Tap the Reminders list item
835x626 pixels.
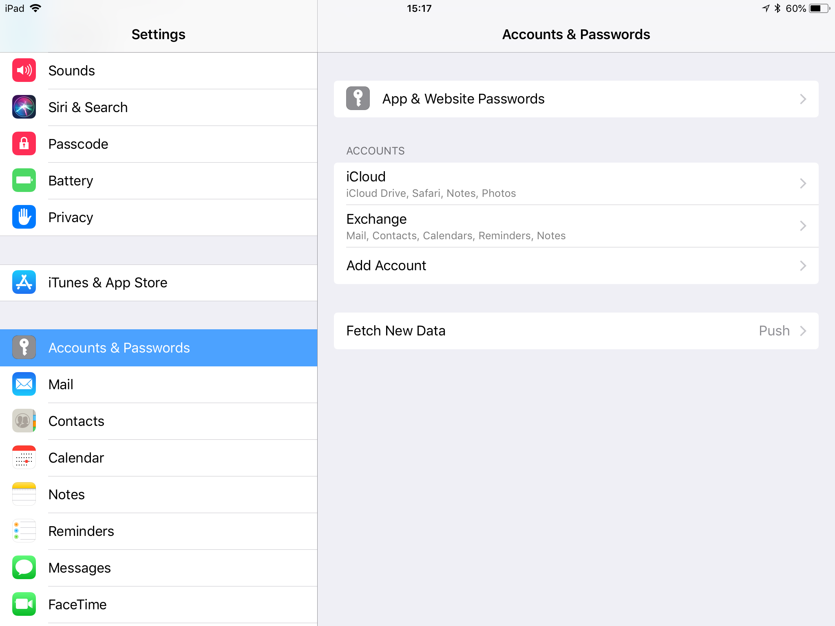pyautogui.click(x=159, y=531)
